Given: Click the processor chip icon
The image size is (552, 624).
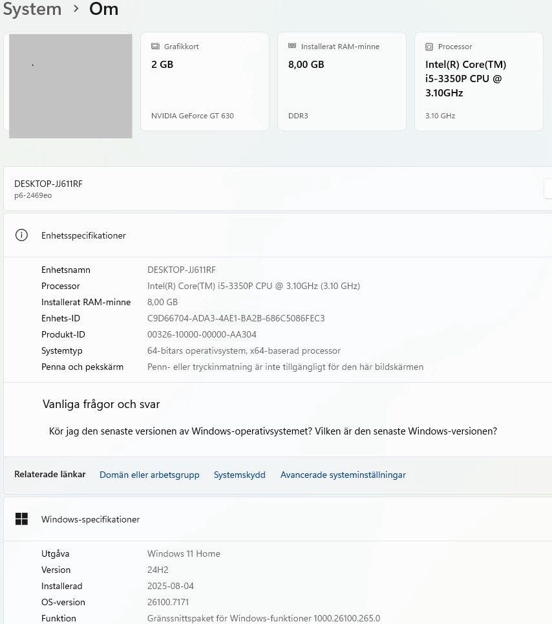Looking at the screenshot, I should pos(429,47).
